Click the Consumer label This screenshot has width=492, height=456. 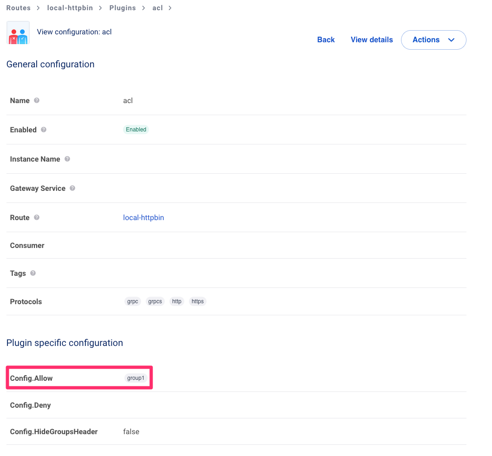point(27,246)
